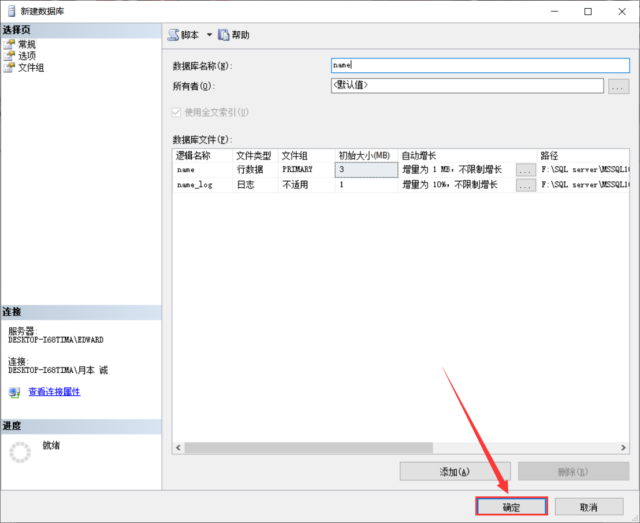Click the 不适用 filegroup cell

[306, 185]
